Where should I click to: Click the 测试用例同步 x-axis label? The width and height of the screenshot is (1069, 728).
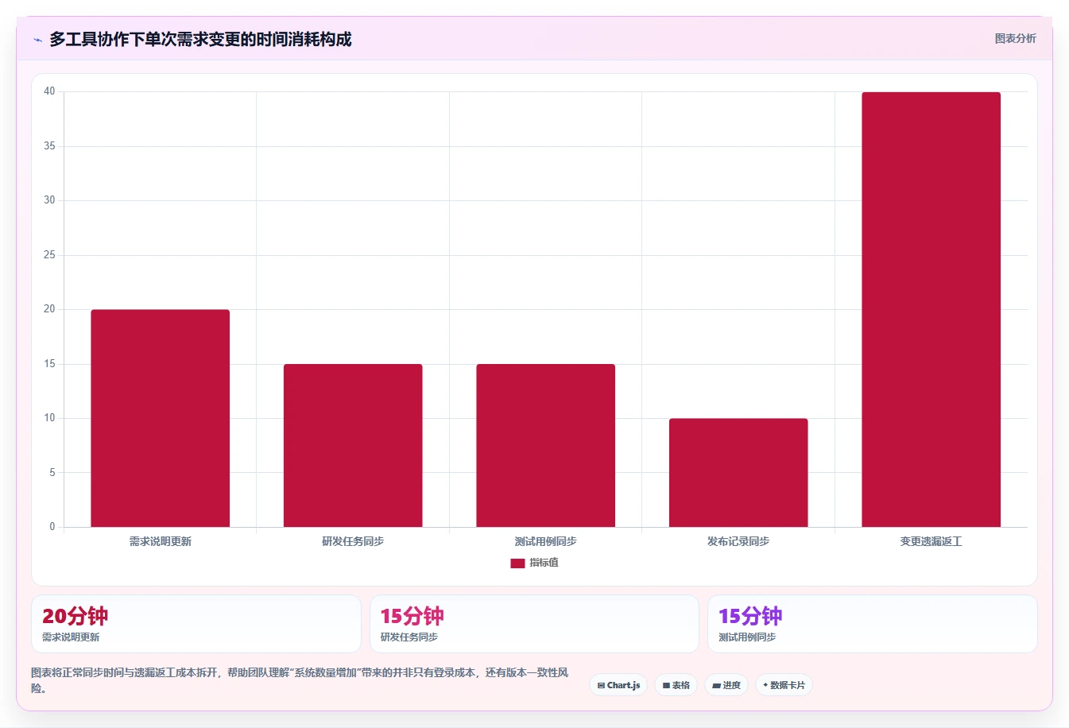click(x=545, y=541)
